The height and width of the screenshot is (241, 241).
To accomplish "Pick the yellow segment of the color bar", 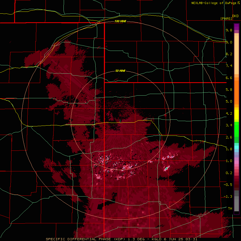I will click(236, 115).
